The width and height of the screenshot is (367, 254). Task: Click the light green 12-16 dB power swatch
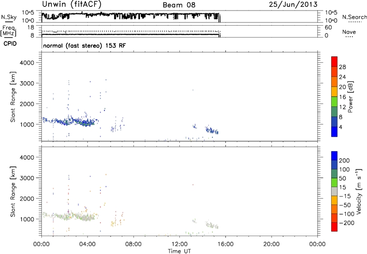334,101
